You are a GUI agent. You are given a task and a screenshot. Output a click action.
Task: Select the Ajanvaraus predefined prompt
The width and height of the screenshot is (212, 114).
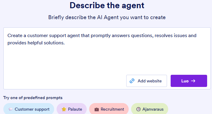tap(150, 109)
